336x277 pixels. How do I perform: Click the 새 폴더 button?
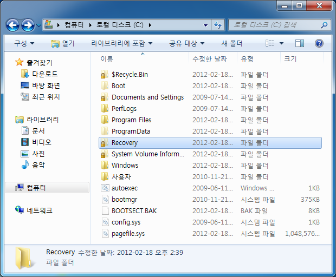tap(232, 43)
